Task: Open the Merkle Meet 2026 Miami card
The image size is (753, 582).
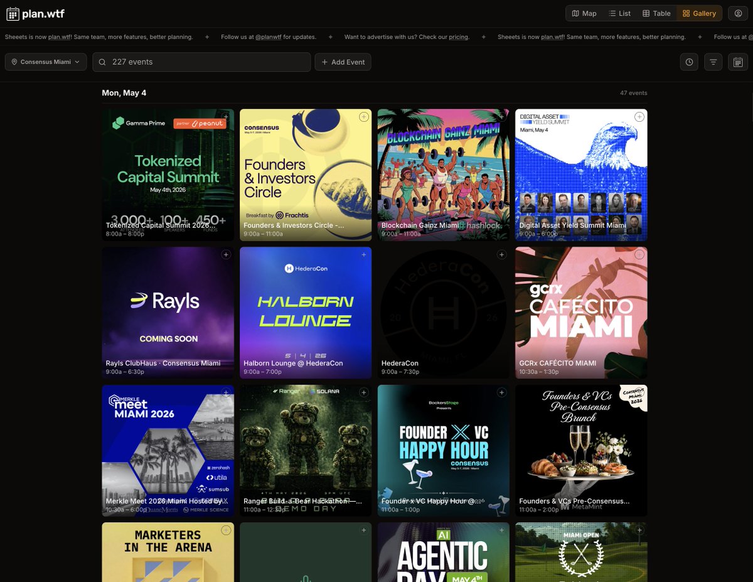Action: pos(168,451)
